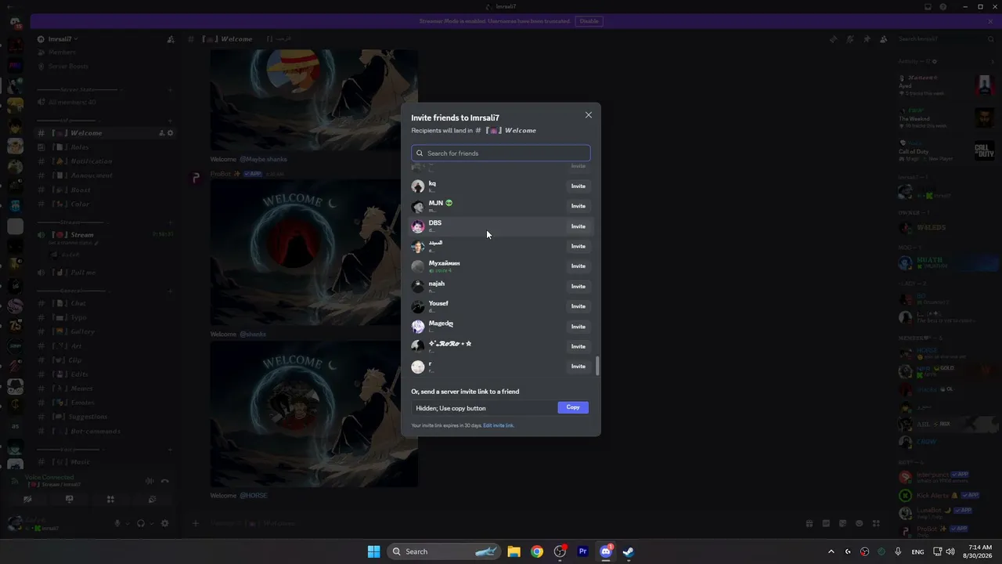The image size is (1002, 564).
Task: Open Adobe Premiere Pro from taskbar
Action: pyautogui.click(x=582, y=551)
